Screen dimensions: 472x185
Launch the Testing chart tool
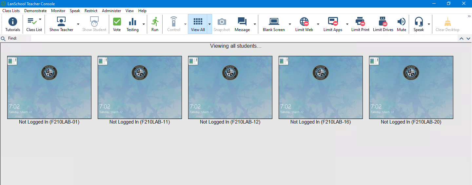pyautogui.click(x=132, y=24)
